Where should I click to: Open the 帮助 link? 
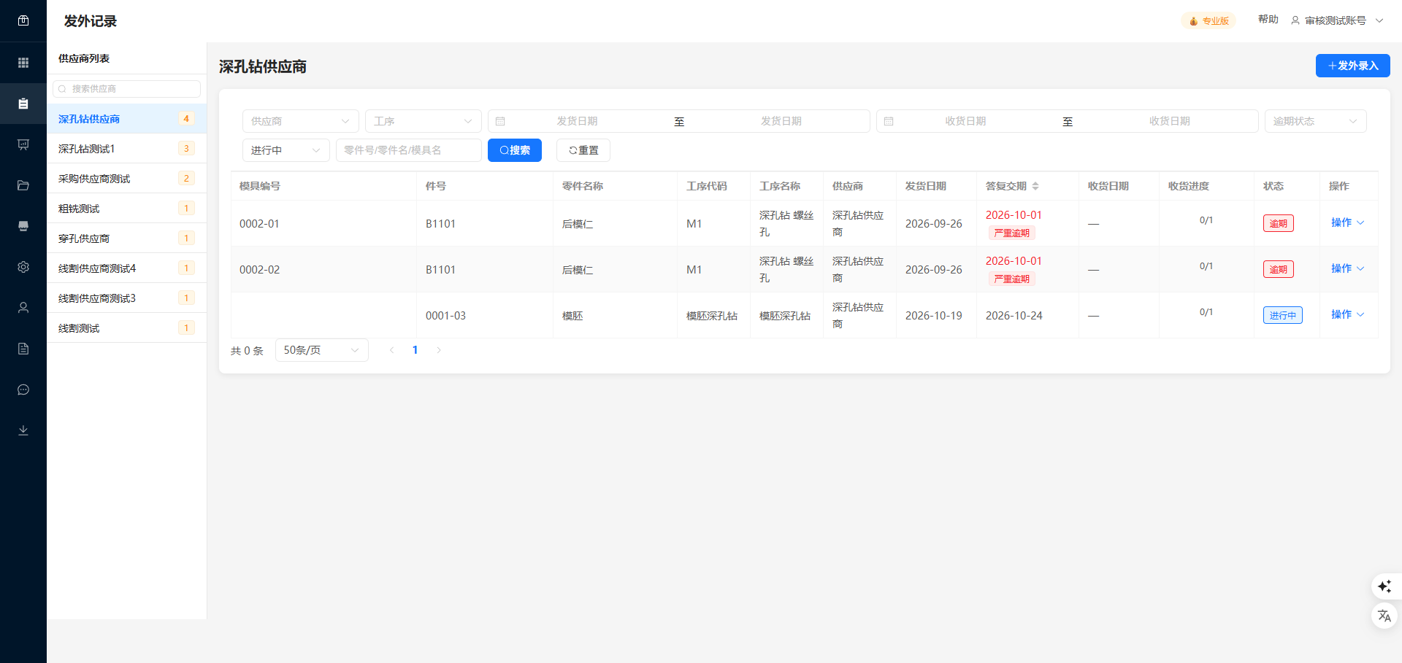point(1268,20)
